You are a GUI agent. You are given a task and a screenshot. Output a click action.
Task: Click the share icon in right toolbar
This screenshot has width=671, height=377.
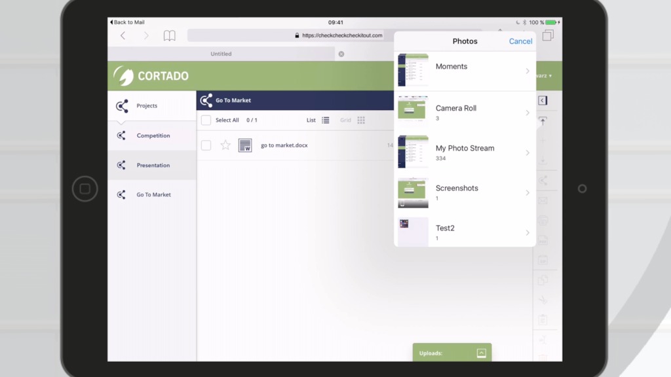[543, 181]
